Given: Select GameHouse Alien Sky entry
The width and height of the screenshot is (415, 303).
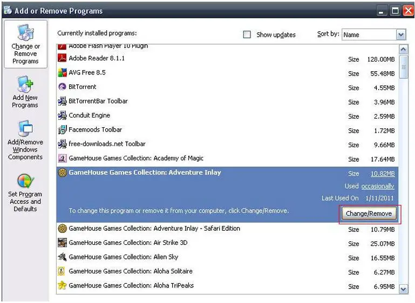Looking at the screenshot, I should (x=227, y=257).
